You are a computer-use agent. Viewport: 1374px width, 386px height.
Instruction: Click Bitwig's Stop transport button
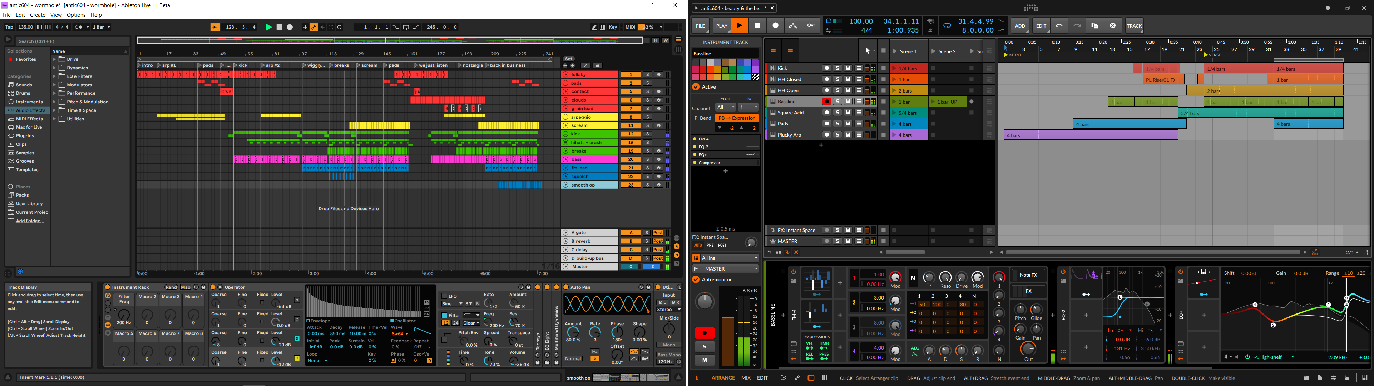click(x=757, y=26)
